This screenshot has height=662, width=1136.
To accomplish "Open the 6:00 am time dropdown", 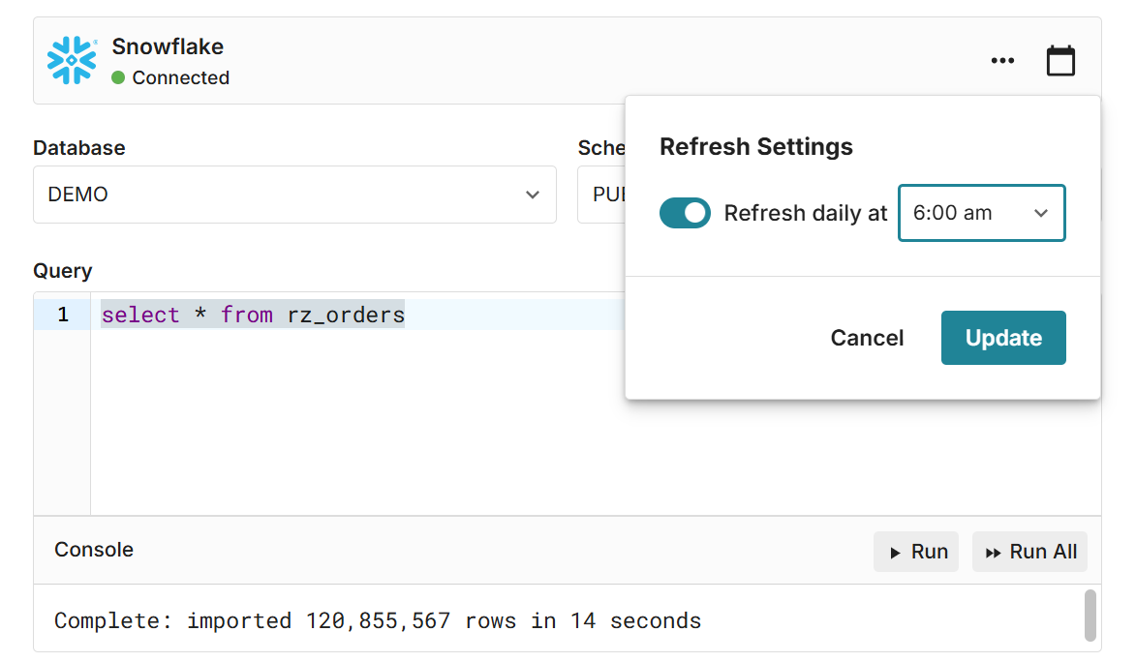I will click(x=981, y=213).
